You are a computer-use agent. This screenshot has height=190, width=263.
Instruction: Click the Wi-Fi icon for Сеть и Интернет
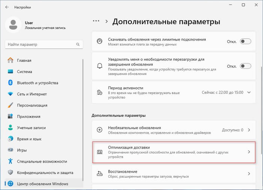coord(11,94)
